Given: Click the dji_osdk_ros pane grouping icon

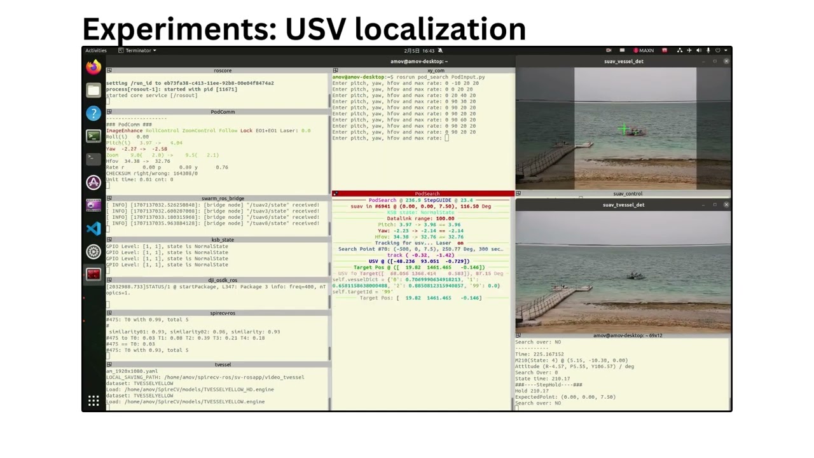Looking at the screenshot, I should [x=109, y=280].
